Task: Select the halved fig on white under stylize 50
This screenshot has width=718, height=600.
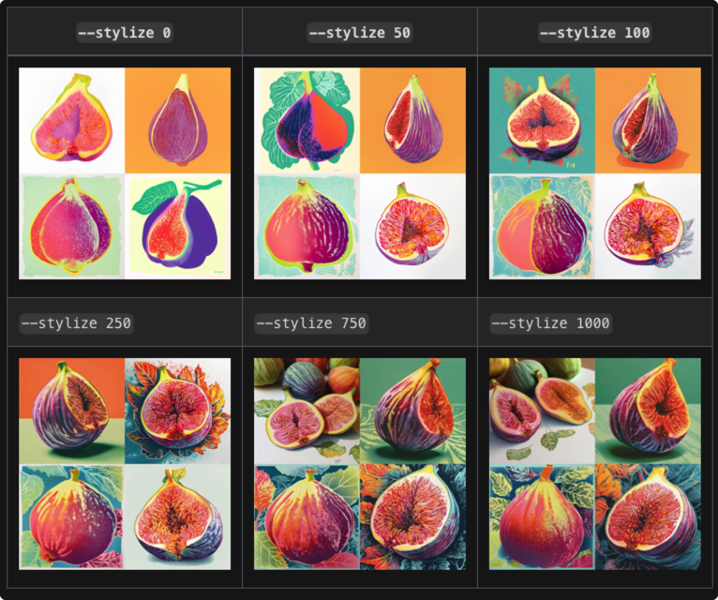Action: pos(412,226)
